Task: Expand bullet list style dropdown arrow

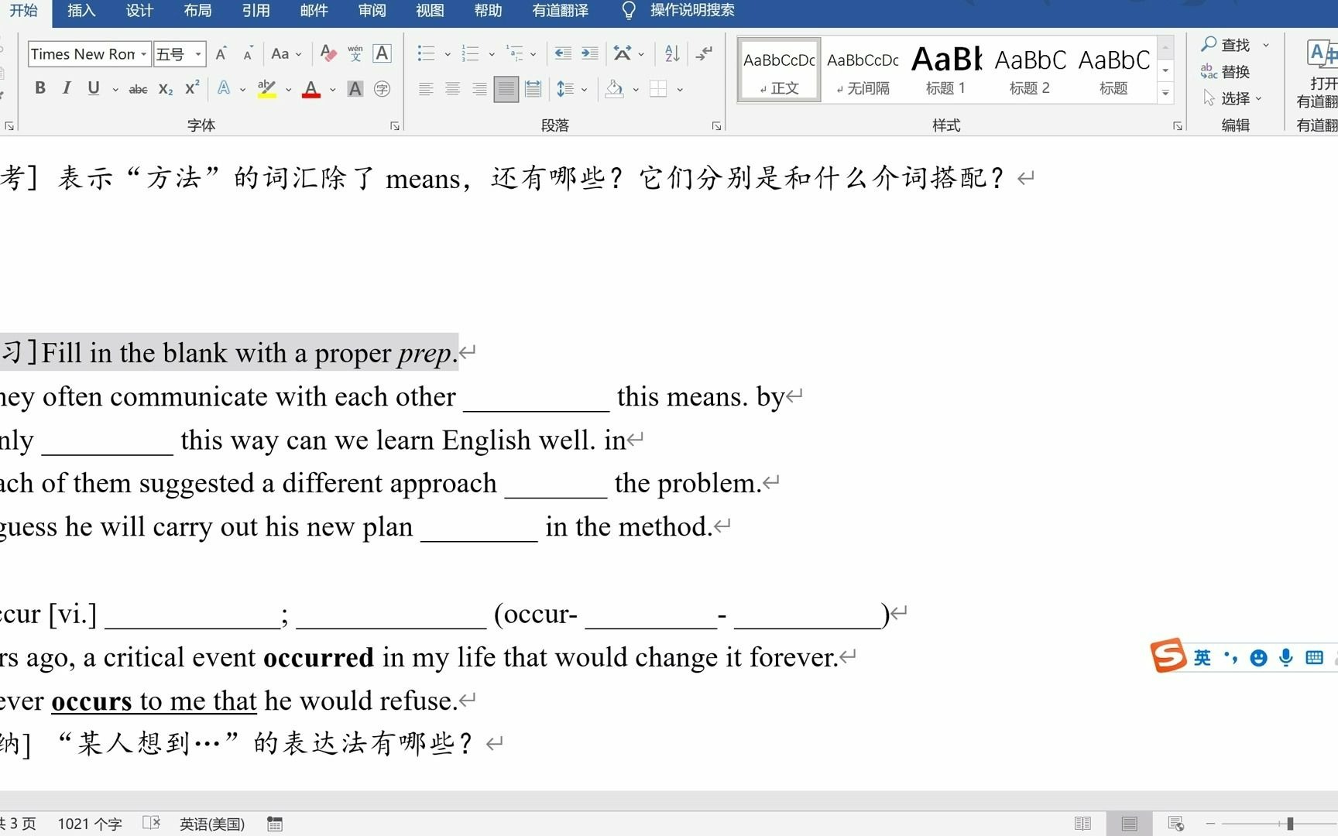Action: tap(448, 54)
